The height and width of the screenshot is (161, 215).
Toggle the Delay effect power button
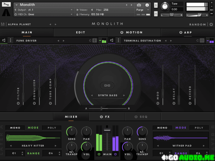[x=174, y=103]
